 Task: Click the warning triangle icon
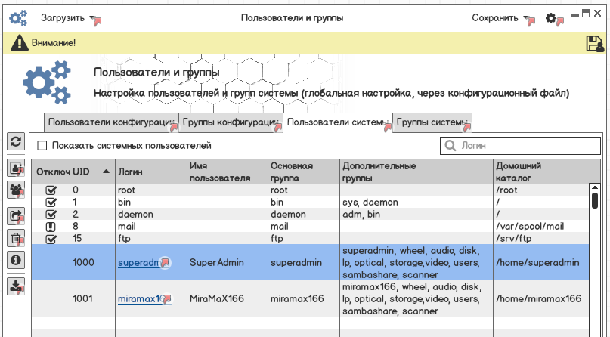[19, 43]
